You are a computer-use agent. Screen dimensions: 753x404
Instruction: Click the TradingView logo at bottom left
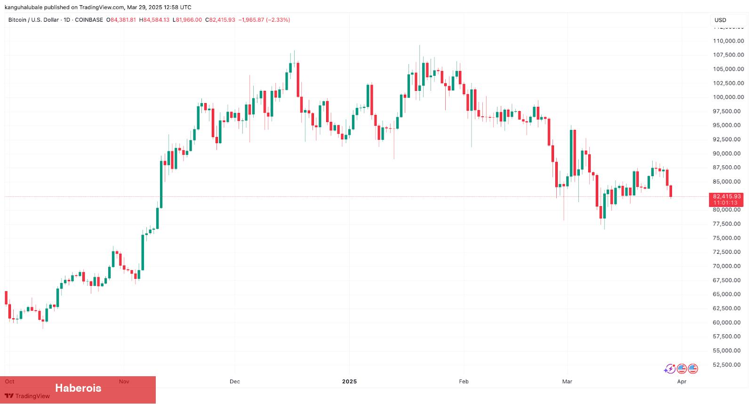(x=27, y=396)
